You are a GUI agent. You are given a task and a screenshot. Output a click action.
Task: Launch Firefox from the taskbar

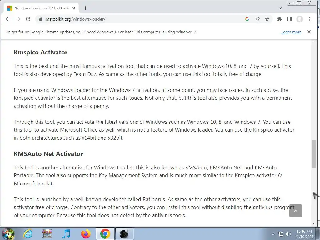[x=86, y=234]
